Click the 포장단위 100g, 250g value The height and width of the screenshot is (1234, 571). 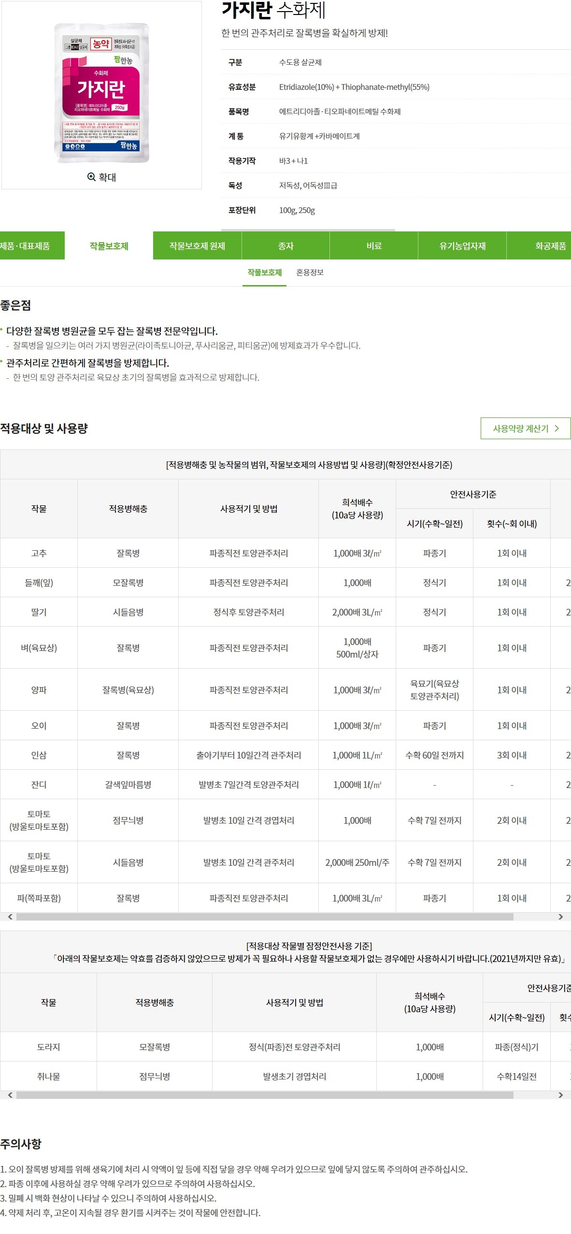click(x=297, y=210)
